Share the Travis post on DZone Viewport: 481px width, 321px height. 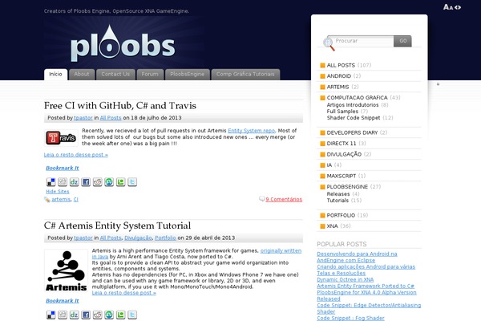[x=75, y=182]
